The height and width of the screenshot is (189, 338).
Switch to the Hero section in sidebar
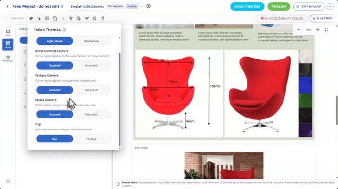[8, 33]
